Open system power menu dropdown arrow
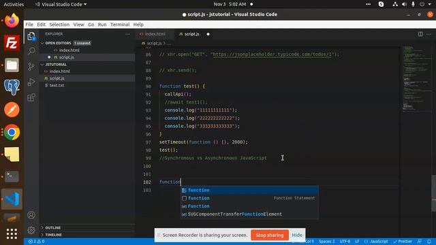The image size is (436, 245). 430,4
